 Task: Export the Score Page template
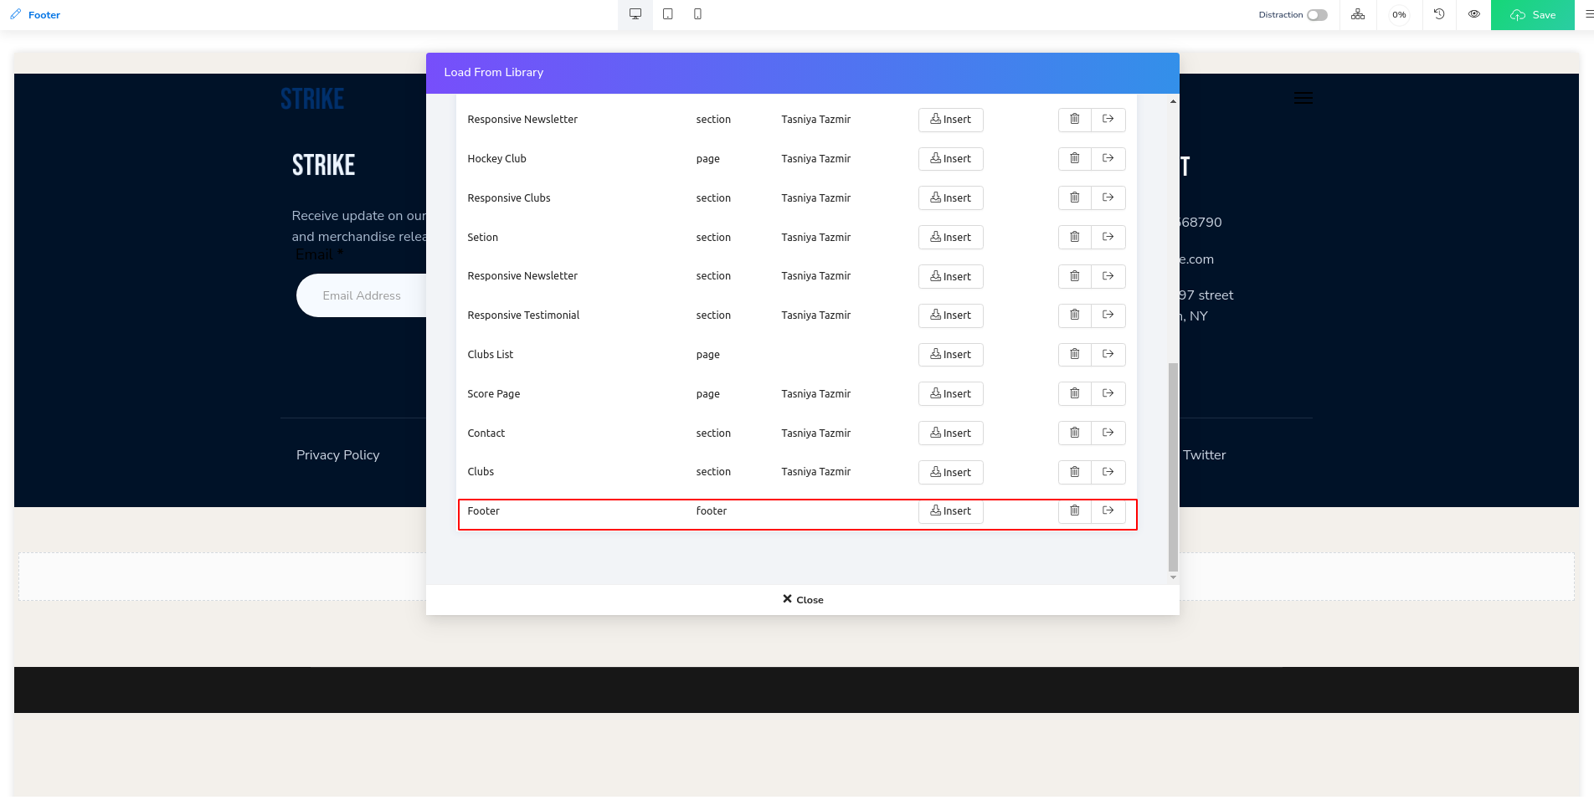(1108, 393)
